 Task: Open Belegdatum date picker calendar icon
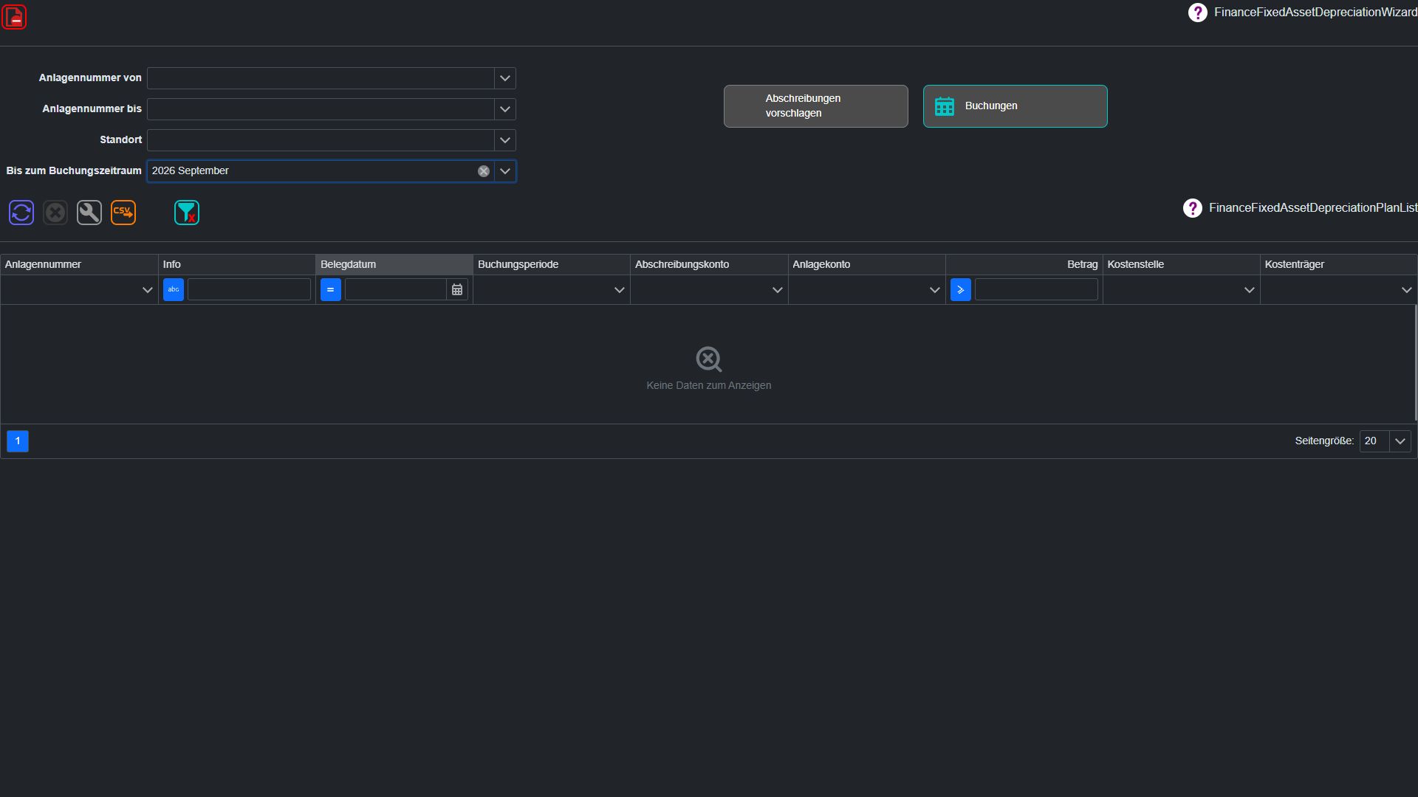[x=457, y=290]
